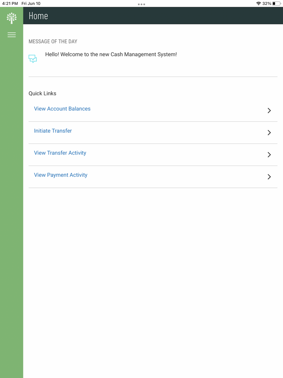Tap the tree logo icon in sidebar
This screenshot has height=378, width=283.
[x=12, y=18]
